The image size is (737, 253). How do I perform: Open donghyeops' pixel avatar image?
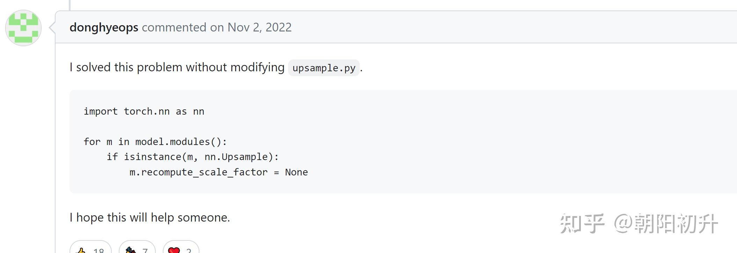click(x=23, y=28)
